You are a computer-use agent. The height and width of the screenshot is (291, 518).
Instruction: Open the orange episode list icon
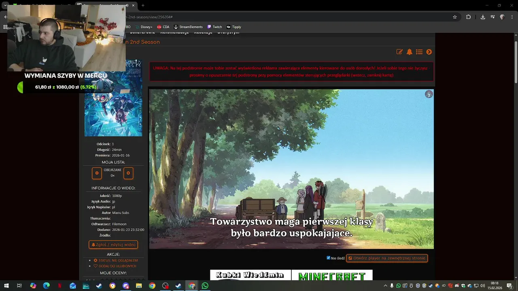[419, 52]
